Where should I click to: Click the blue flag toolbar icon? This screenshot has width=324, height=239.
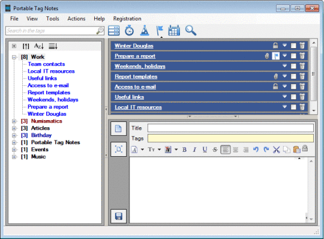click(x=160, y=31)
